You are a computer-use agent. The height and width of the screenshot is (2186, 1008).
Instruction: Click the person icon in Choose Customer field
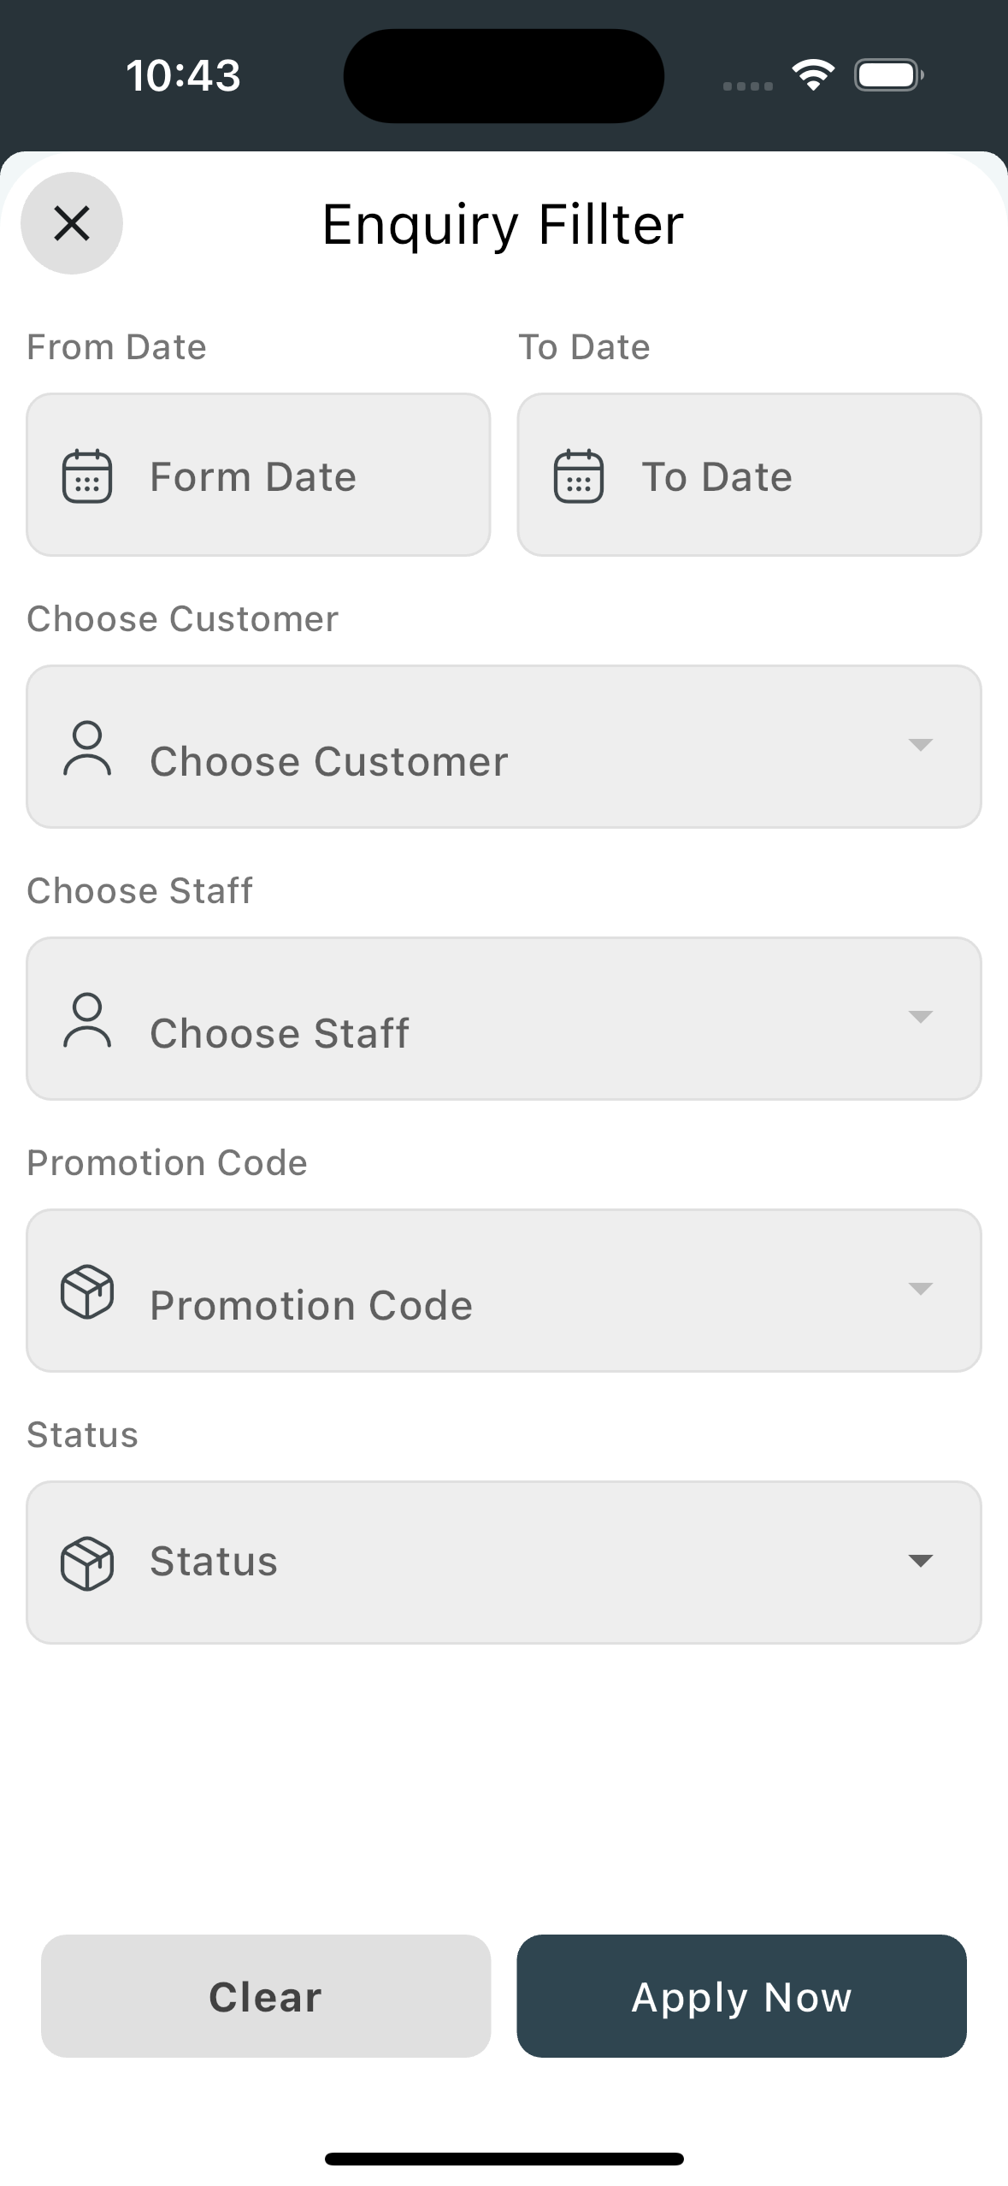(x=87, y=748)
